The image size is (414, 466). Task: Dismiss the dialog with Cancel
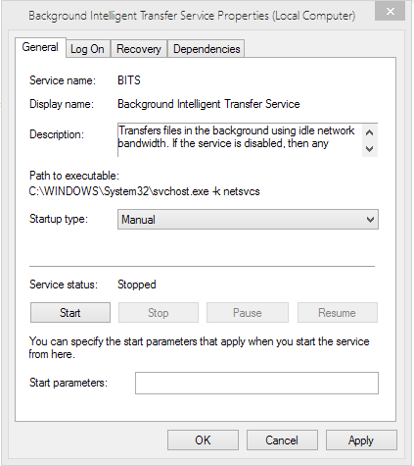coord(282,440)
